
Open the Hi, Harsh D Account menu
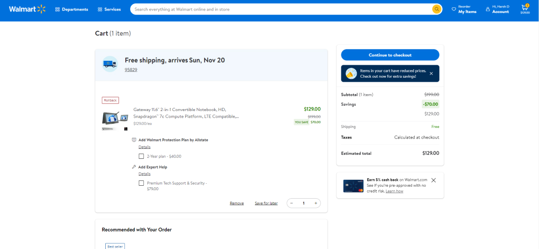(x=498, y=9)
